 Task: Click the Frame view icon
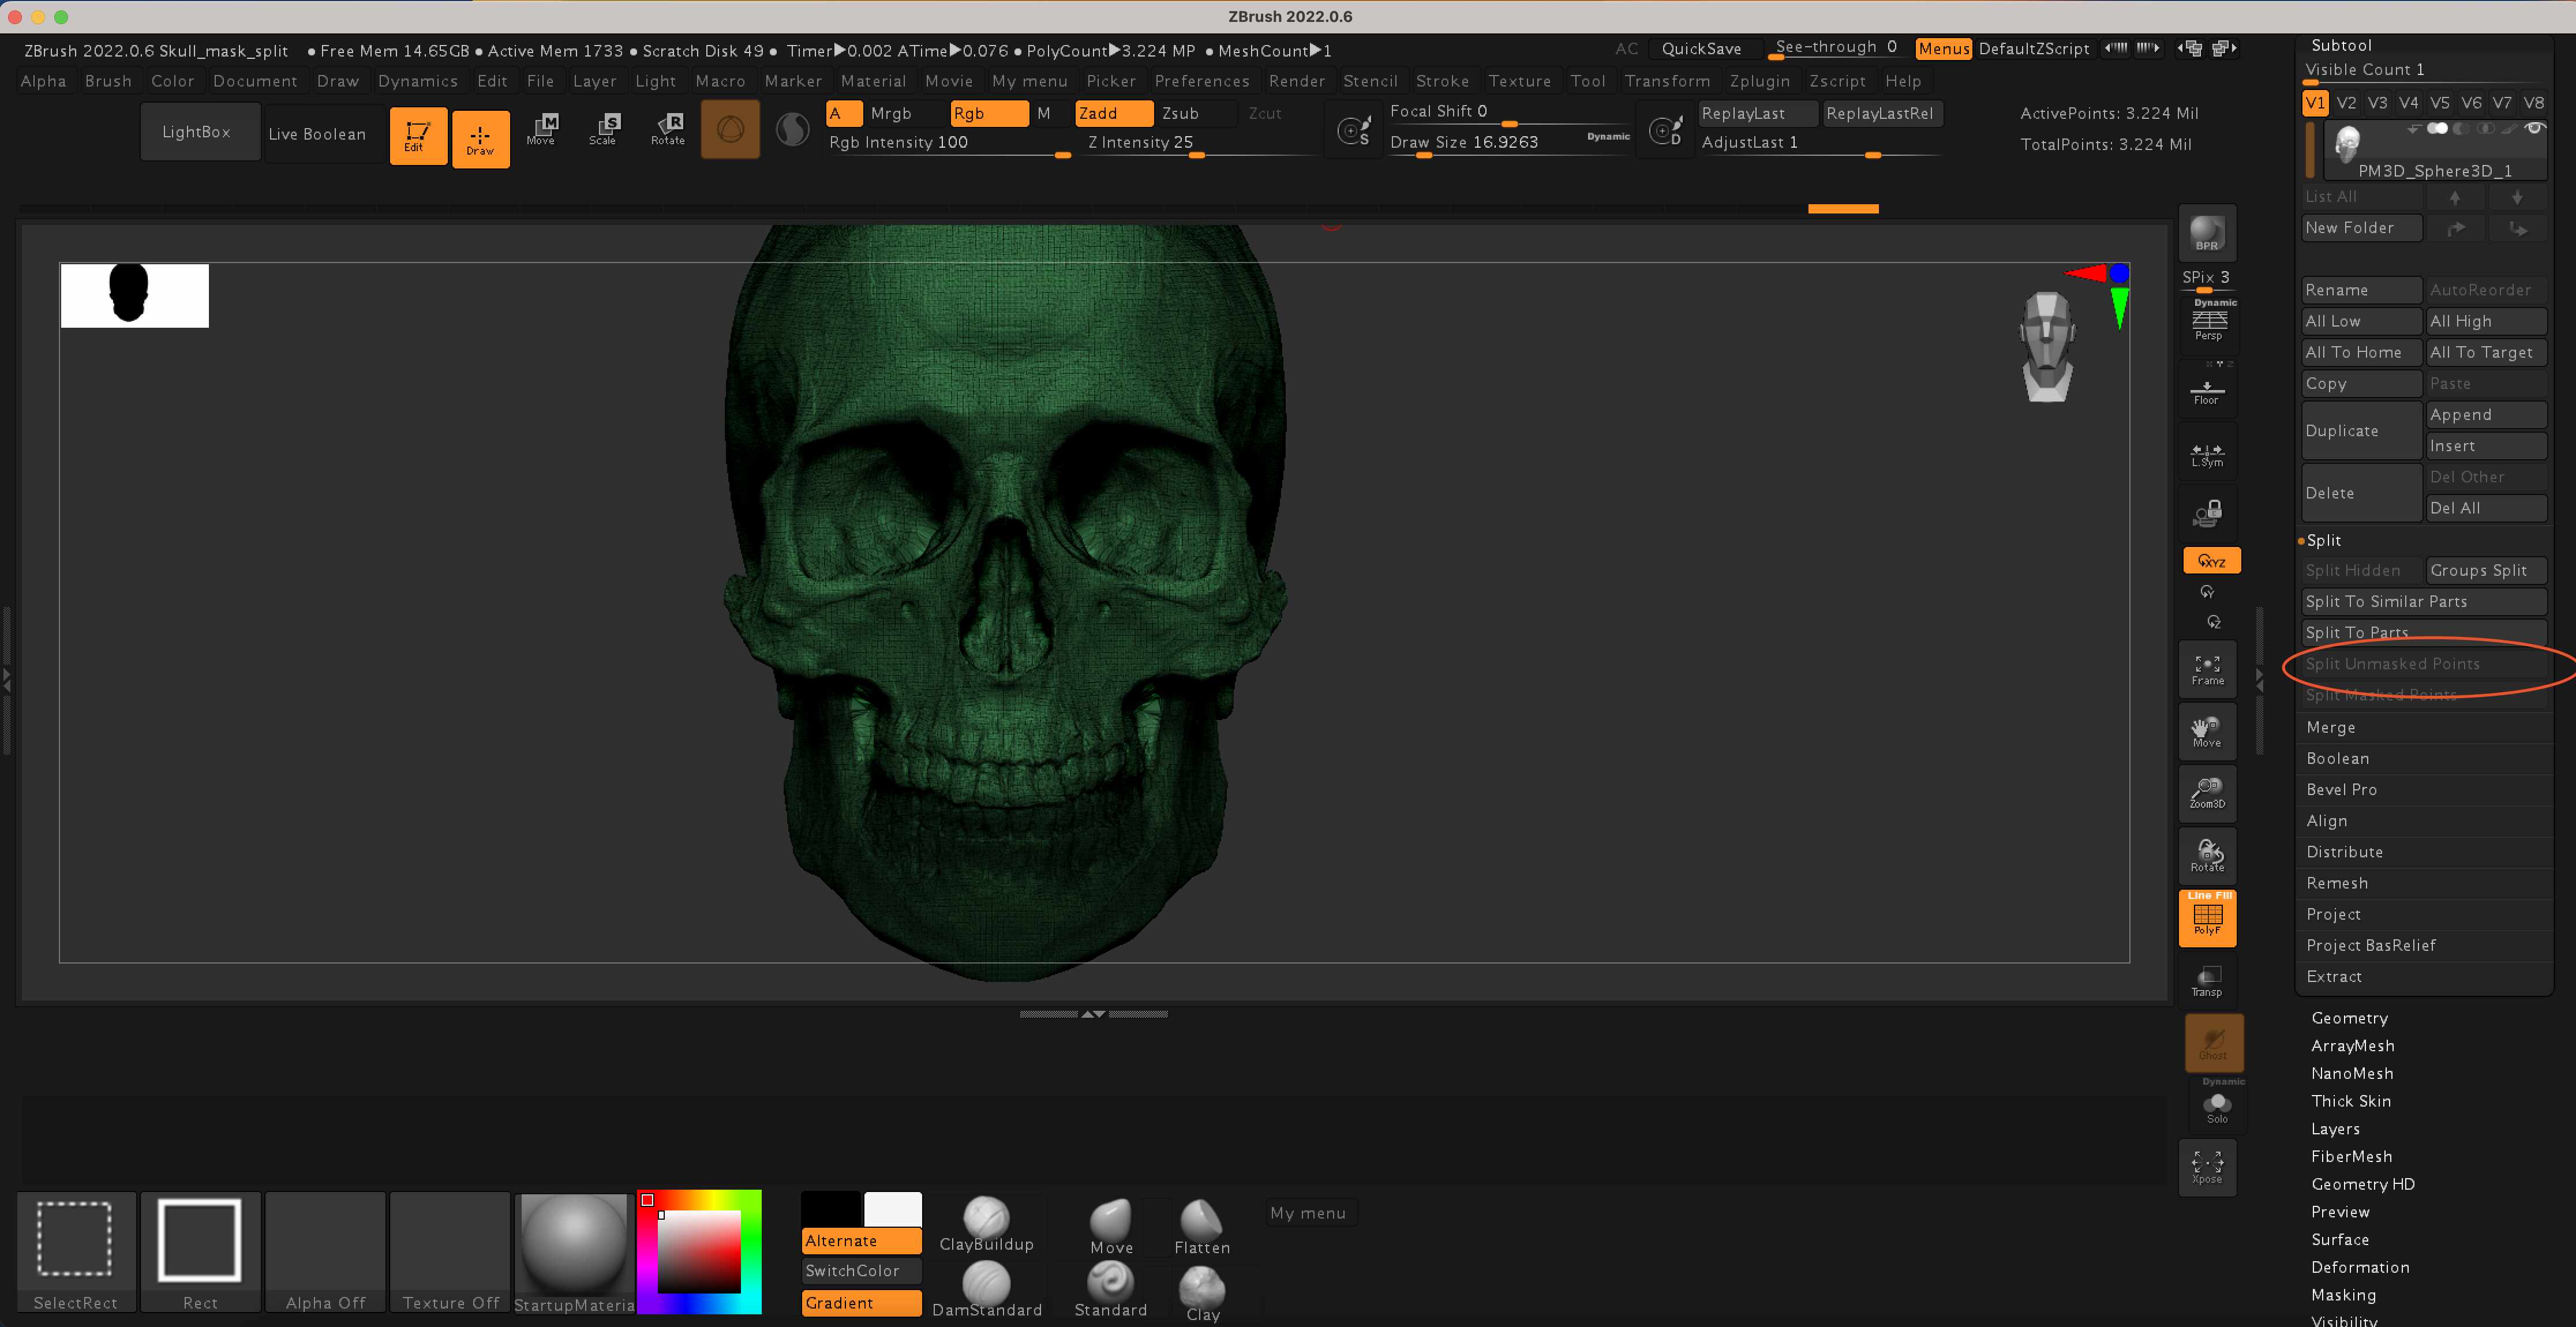[2207, 670]
